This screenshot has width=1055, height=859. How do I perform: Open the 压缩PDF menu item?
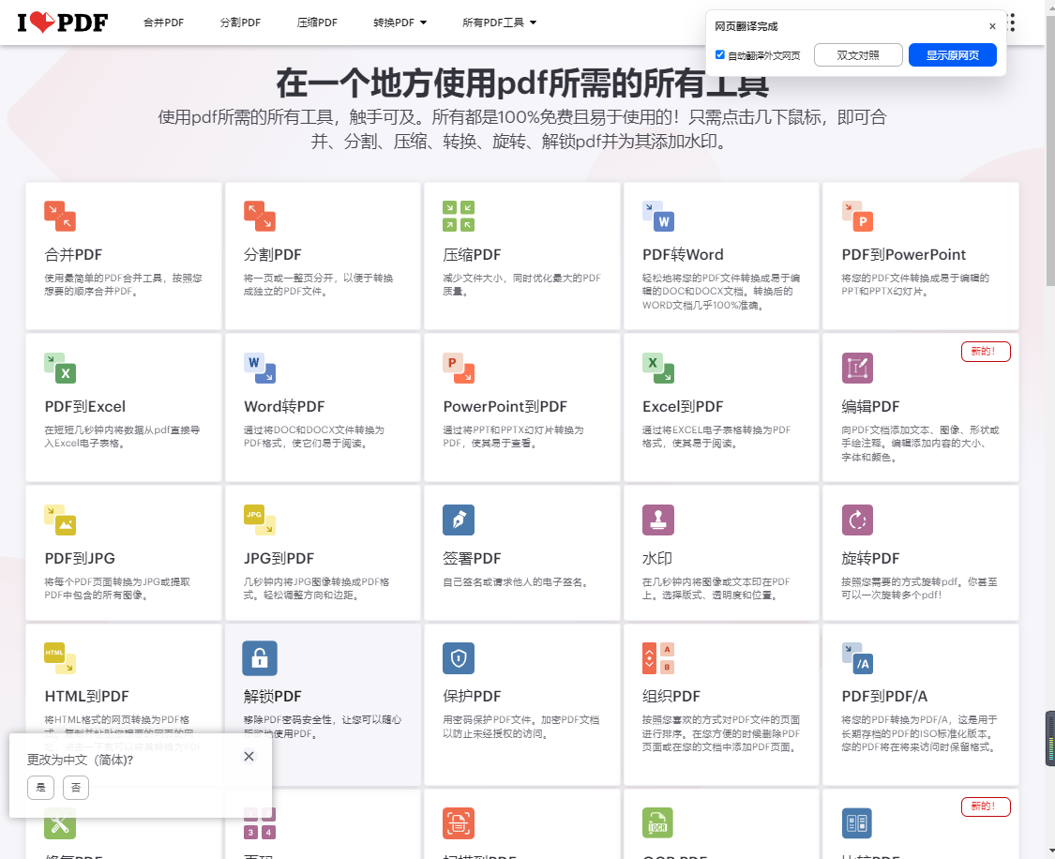pos(317,23)
